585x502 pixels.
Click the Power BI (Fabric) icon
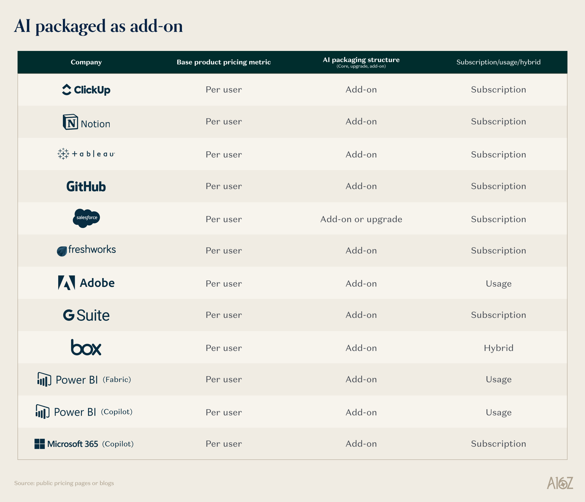coord(44,379)
